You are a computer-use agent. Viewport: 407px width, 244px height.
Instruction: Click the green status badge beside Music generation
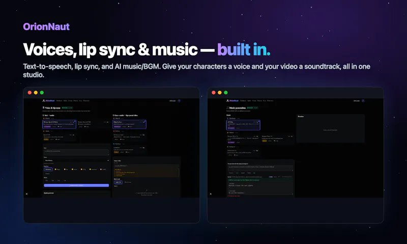click(x=252, y=107)
